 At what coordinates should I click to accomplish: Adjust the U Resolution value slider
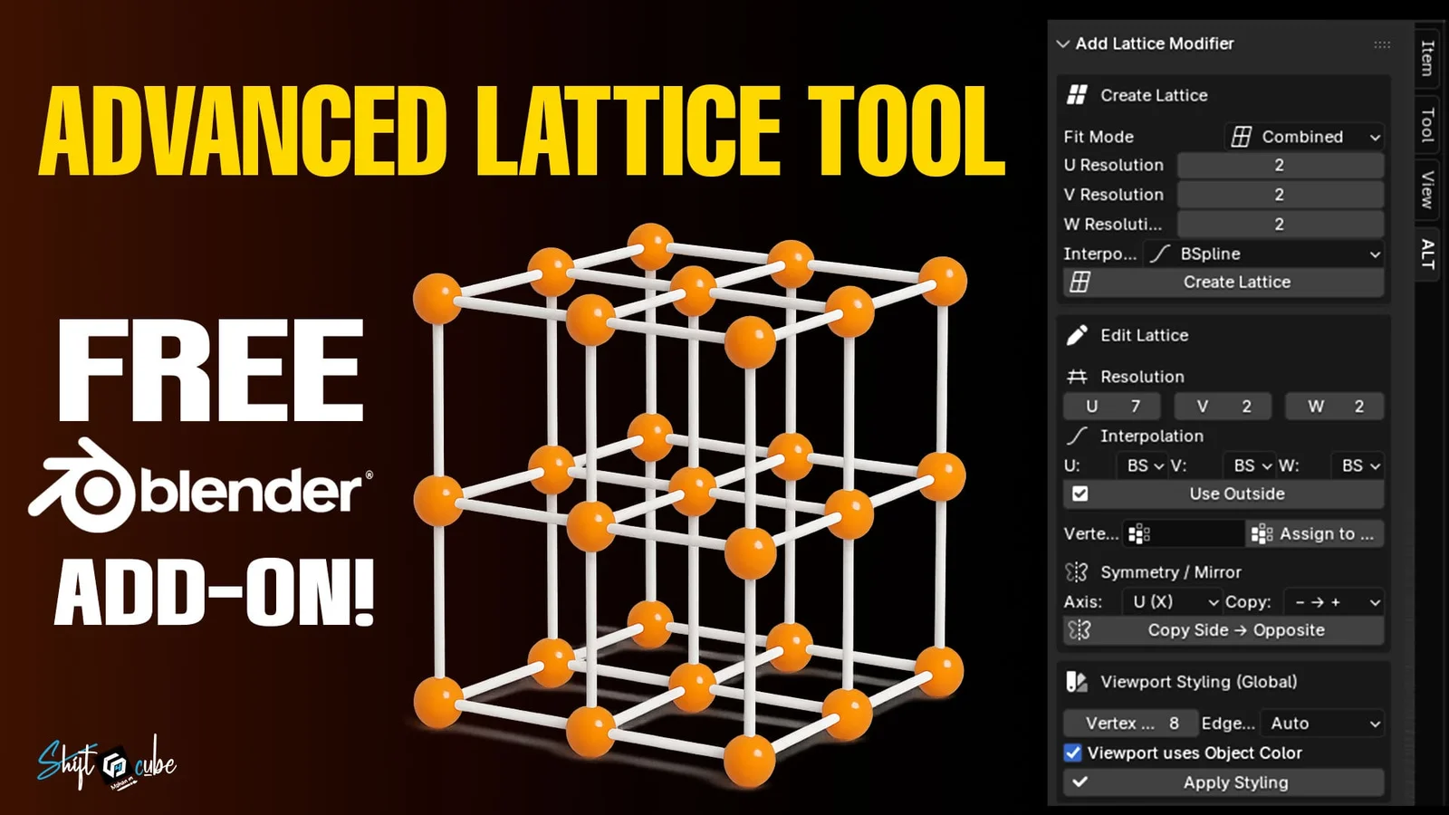(1280, 165)
